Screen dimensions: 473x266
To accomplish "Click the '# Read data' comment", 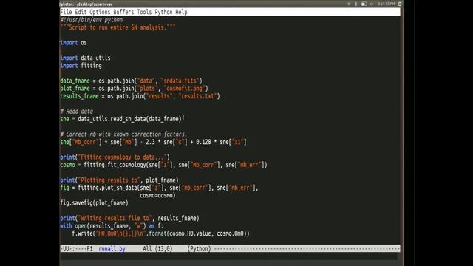I will tap(77, 112).
